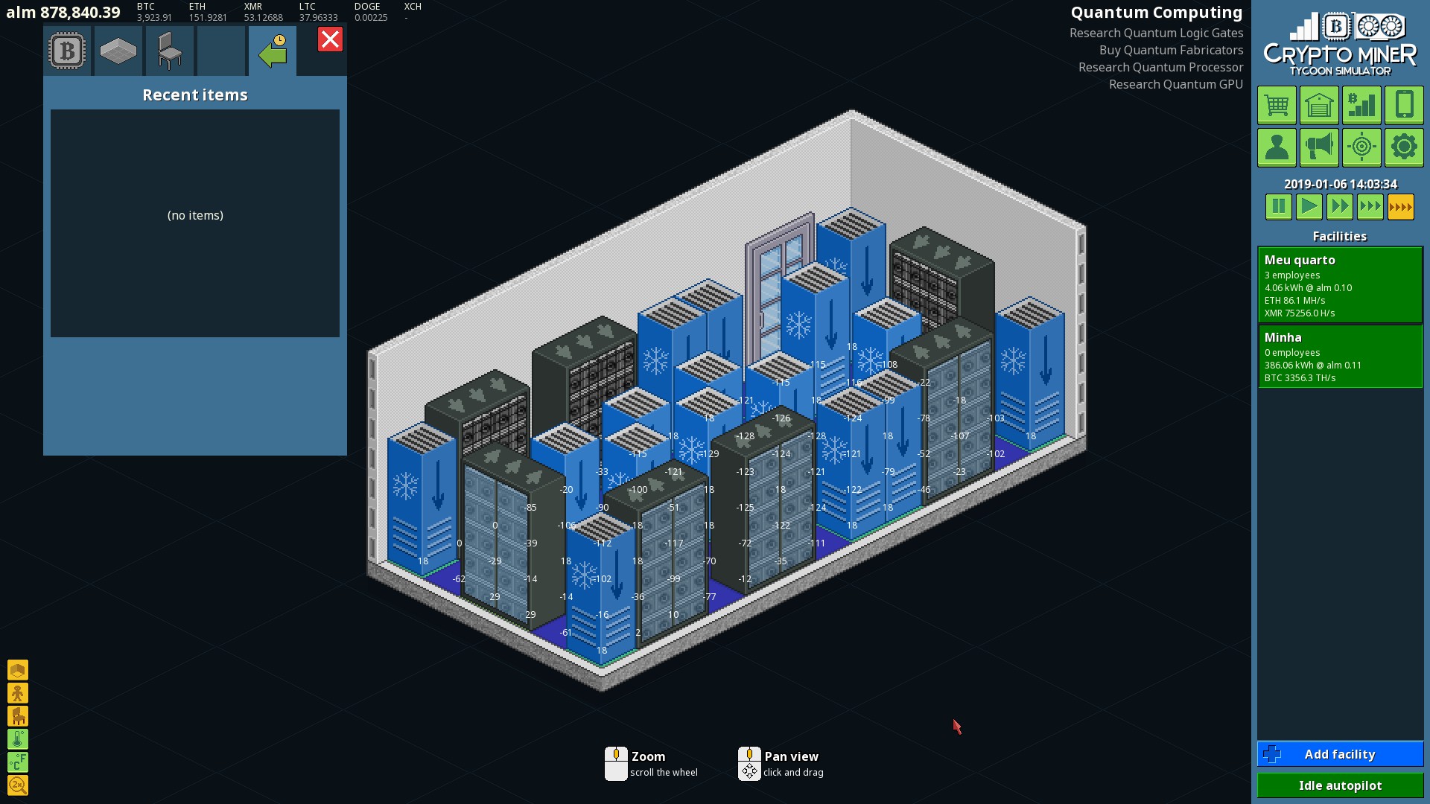
Task: Select the furniture chair tab
Action: (170, 51)
